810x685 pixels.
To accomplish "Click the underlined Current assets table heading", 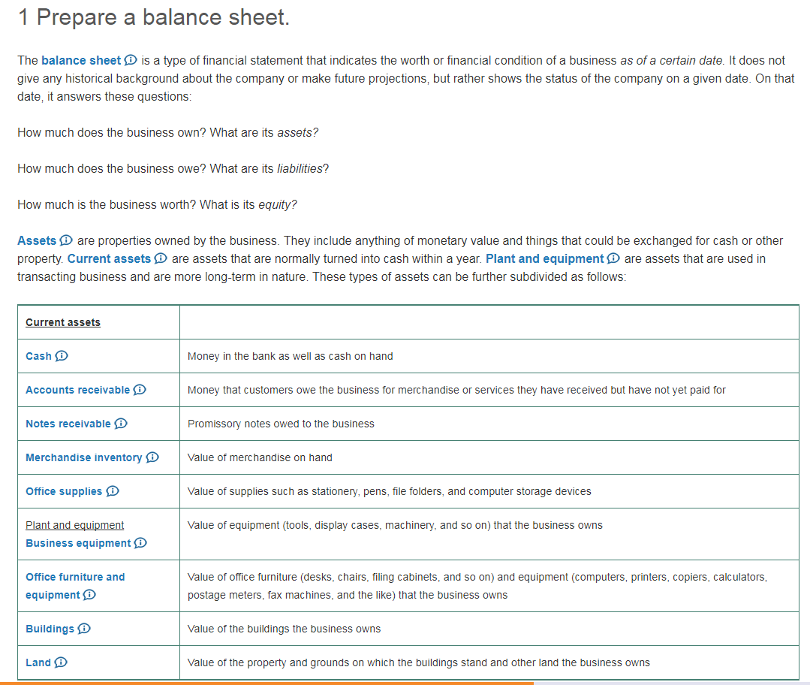I will pos(63,322).
